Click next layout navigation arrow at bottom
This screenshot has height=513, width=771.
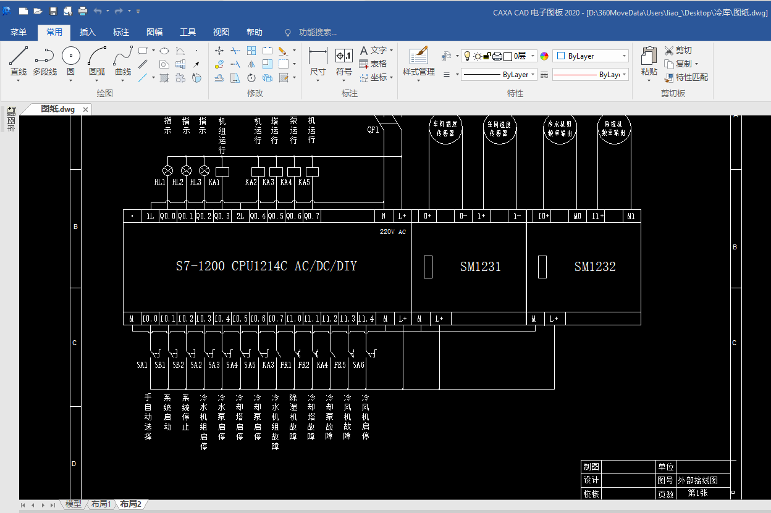pyautogui.click(x=43, y=505)
